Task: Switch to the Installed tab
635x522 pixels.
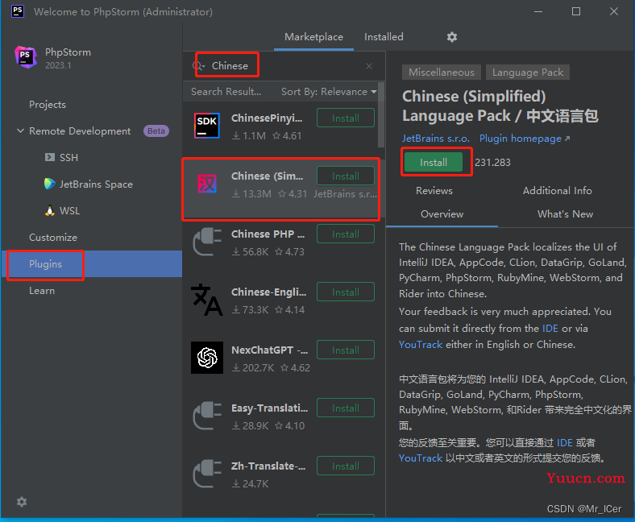Action: [x=384, y=37]
